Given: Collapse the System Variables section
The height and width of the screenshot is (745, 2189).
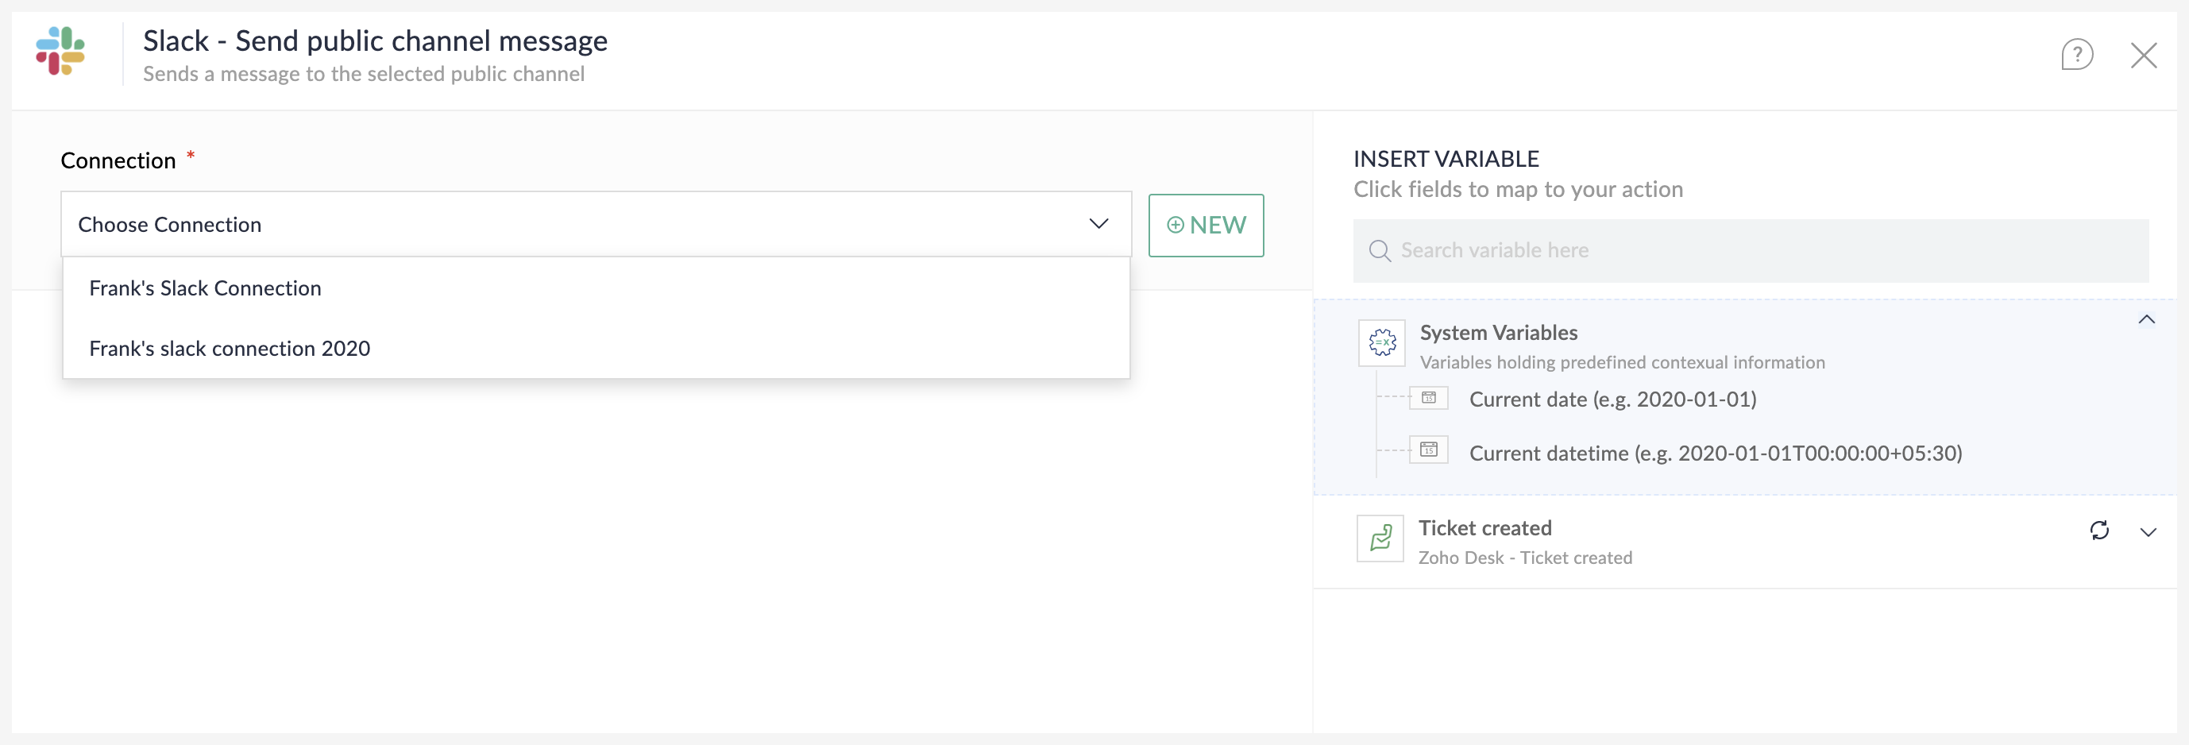Looking at the screenshot, I should click(x=2147, y=319).
